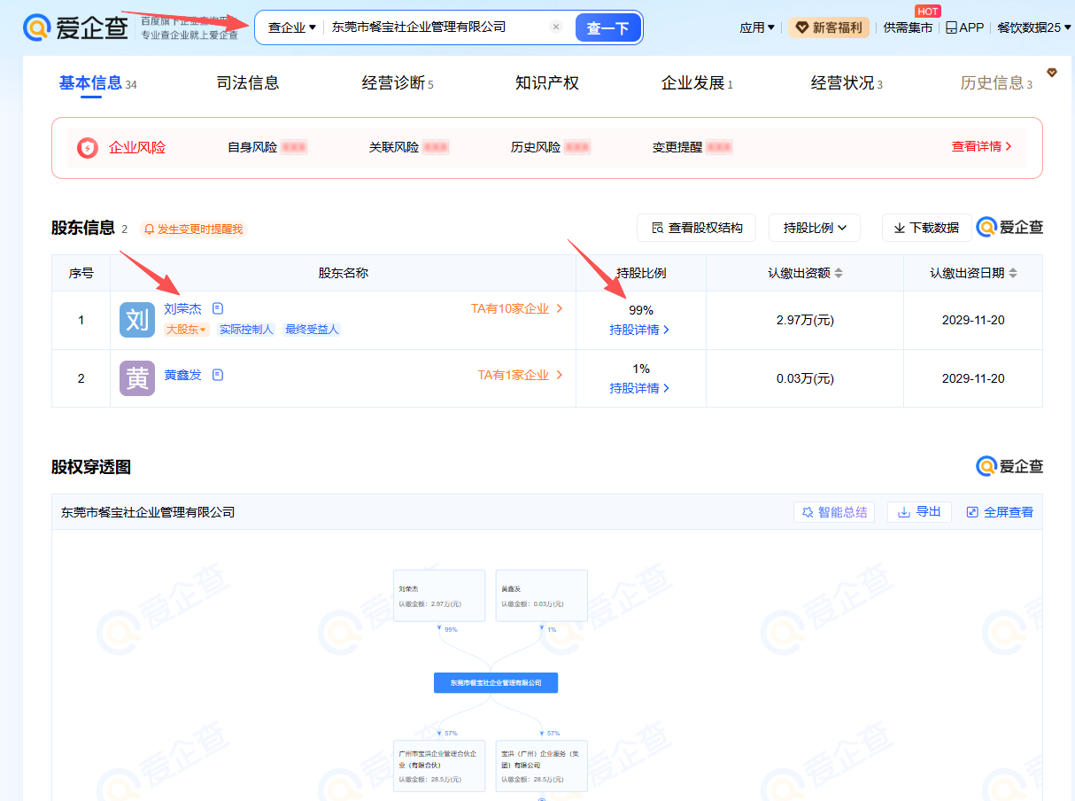This screenshot has height=801, width=1075.
Task: Sort by 认缴出资额 column arrows
Action: click(839, 273)
